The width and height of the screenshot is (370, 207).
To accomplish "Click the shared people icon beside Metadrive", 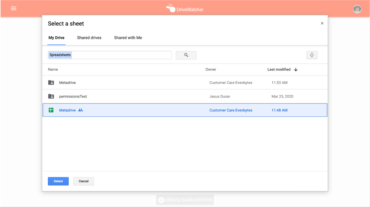I will point(81,110).
